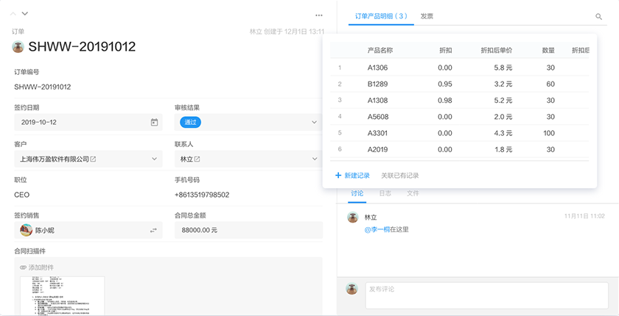Image resolution: width=619 pixels, height=316 pixels.
Task: Click the plus icon for 新建记录
Action: [338, 176]
